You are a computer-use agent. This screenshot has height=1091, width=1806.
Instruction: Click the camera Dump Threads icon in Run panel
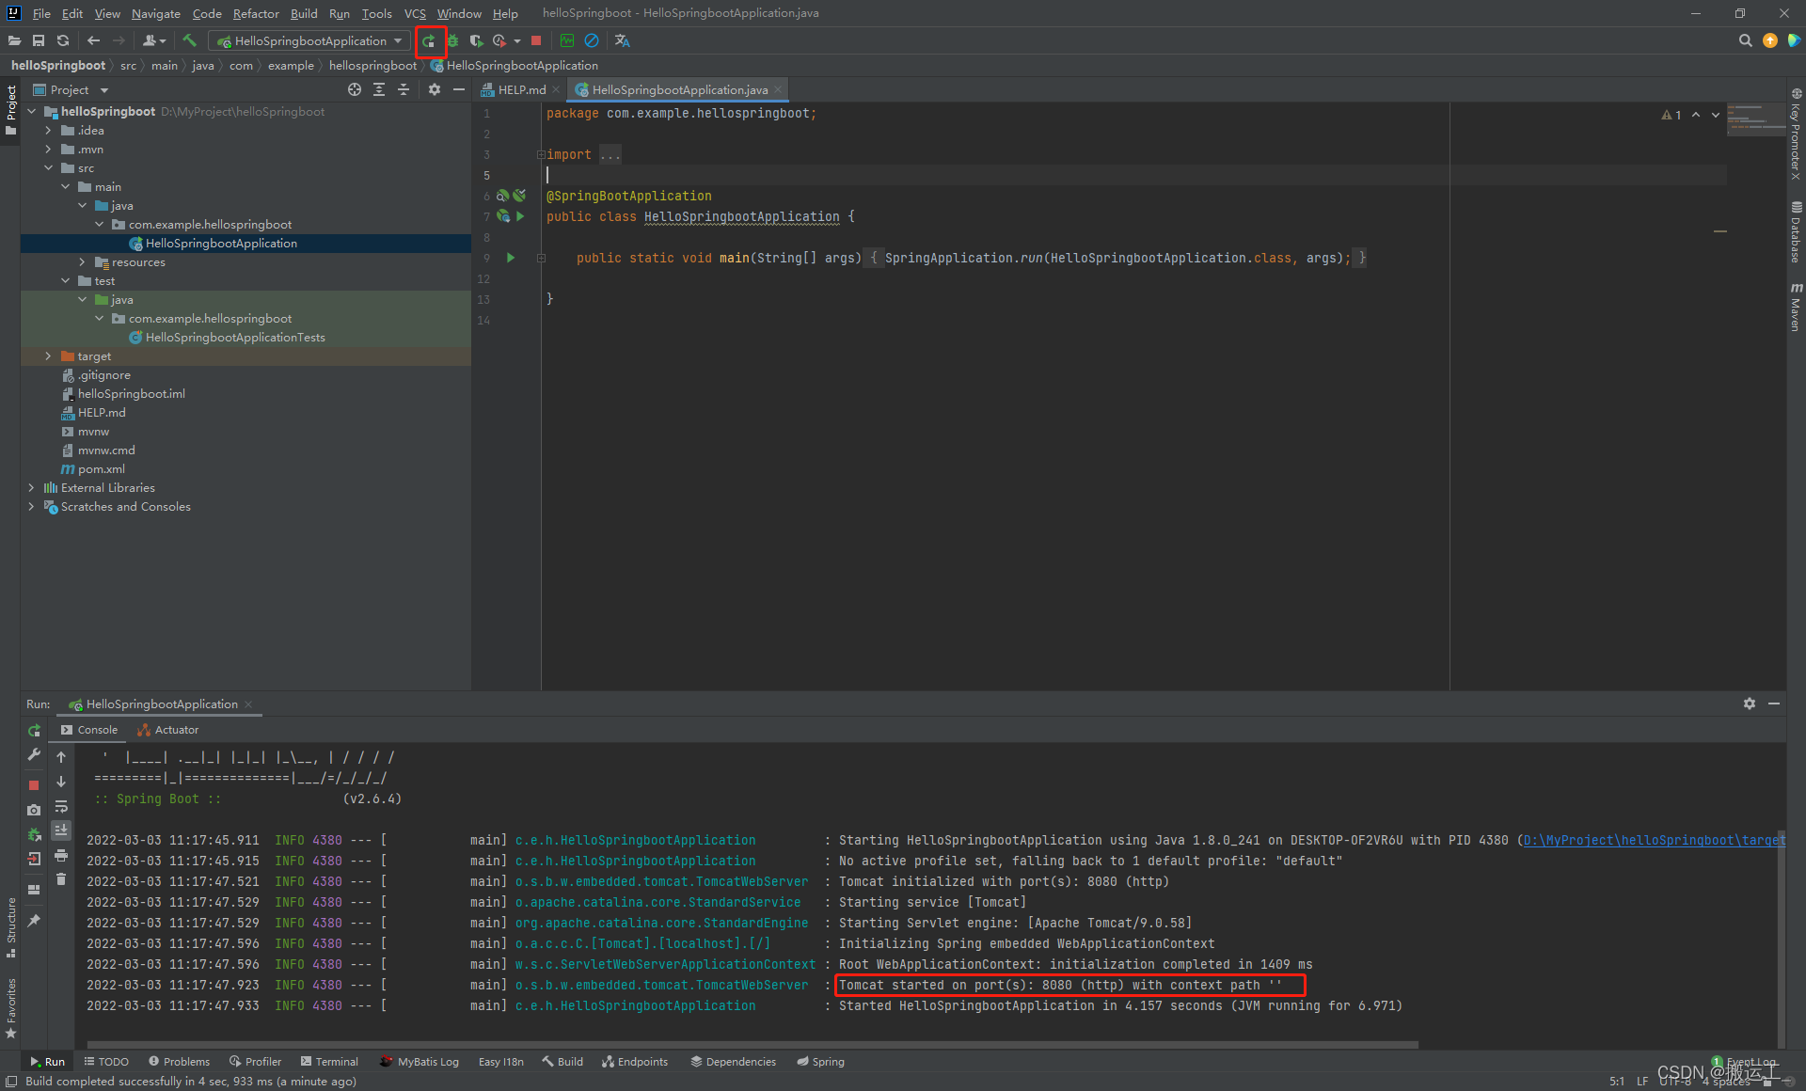click(34, 810)
